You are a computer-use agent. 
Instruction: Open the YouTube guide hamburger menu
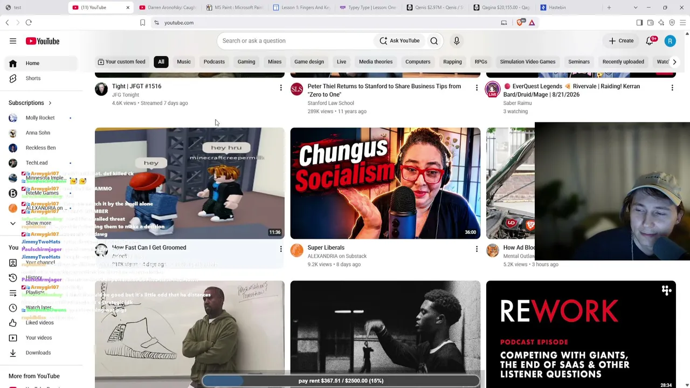(x=13, y=41)
